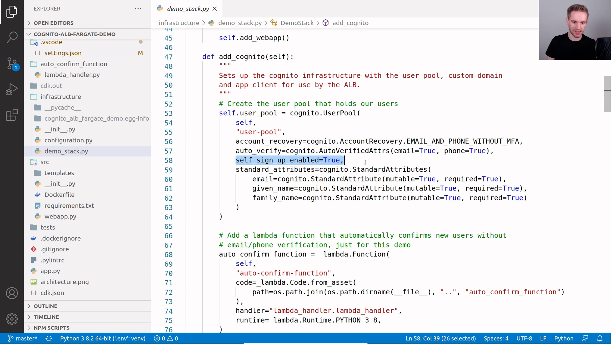Click the UTF-8 encoding status bar item
The image size is (611, 344).
coord(524,338)
